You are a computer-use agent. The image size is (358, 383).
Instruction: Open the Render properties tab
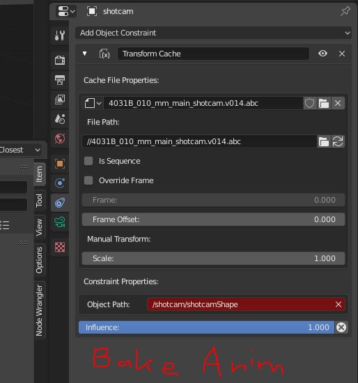(x=60, y=60)
